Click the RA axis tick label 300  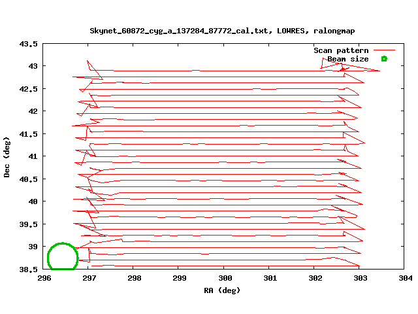point(225,278)
